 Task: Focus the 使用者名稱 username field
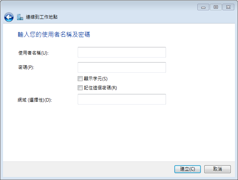click(x=122, y=52)
